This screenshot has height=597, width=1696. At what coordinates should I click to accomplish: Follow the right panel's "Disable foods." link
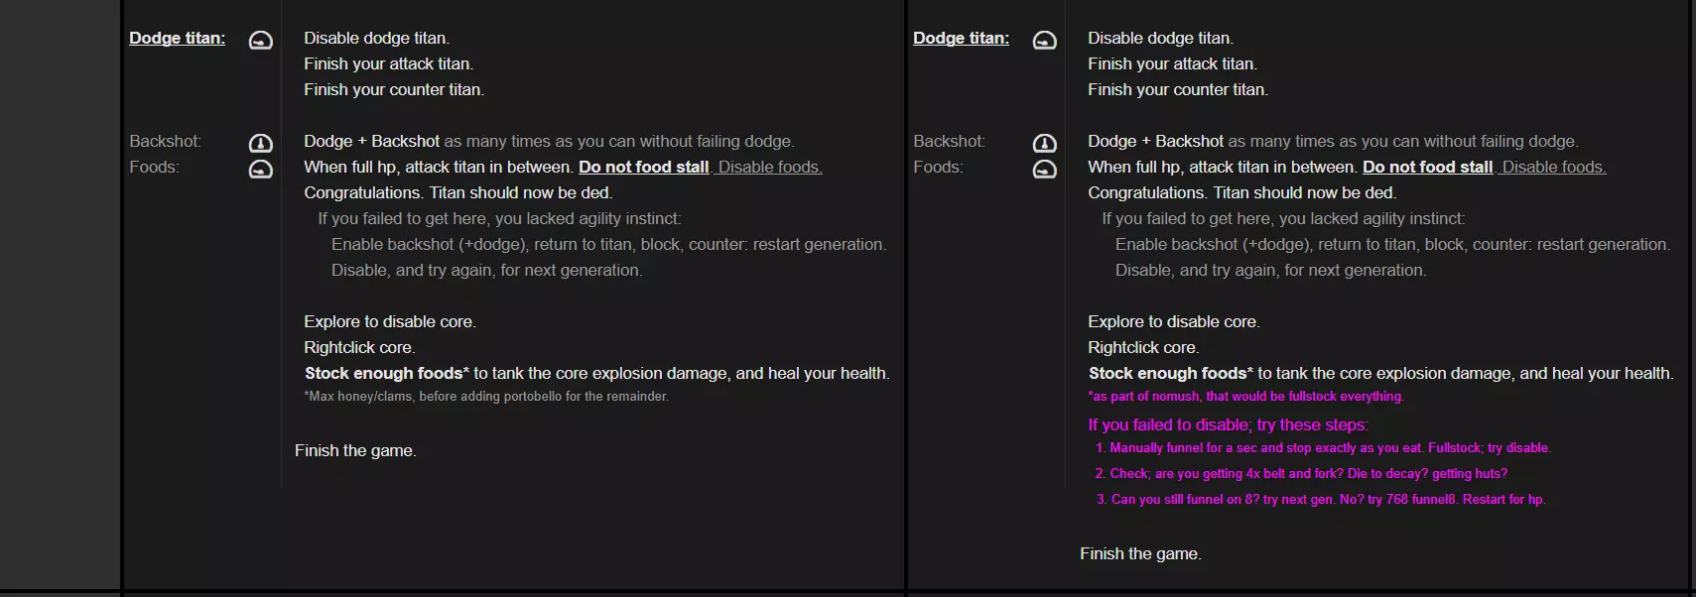pos(1554,167)
